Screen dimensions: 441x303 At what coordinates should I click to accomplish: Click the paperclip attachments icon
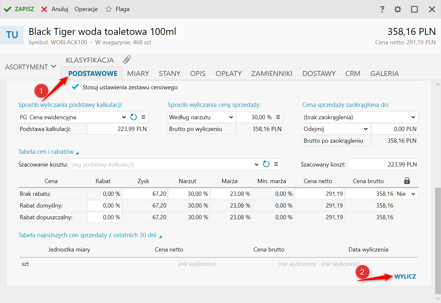(127, 60)
